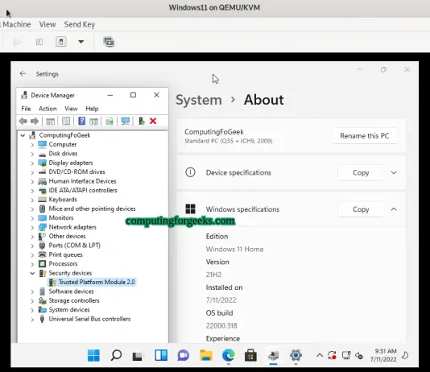Click the Show/Hide console tree icon

pyautogui.click(x=50, y=121)
